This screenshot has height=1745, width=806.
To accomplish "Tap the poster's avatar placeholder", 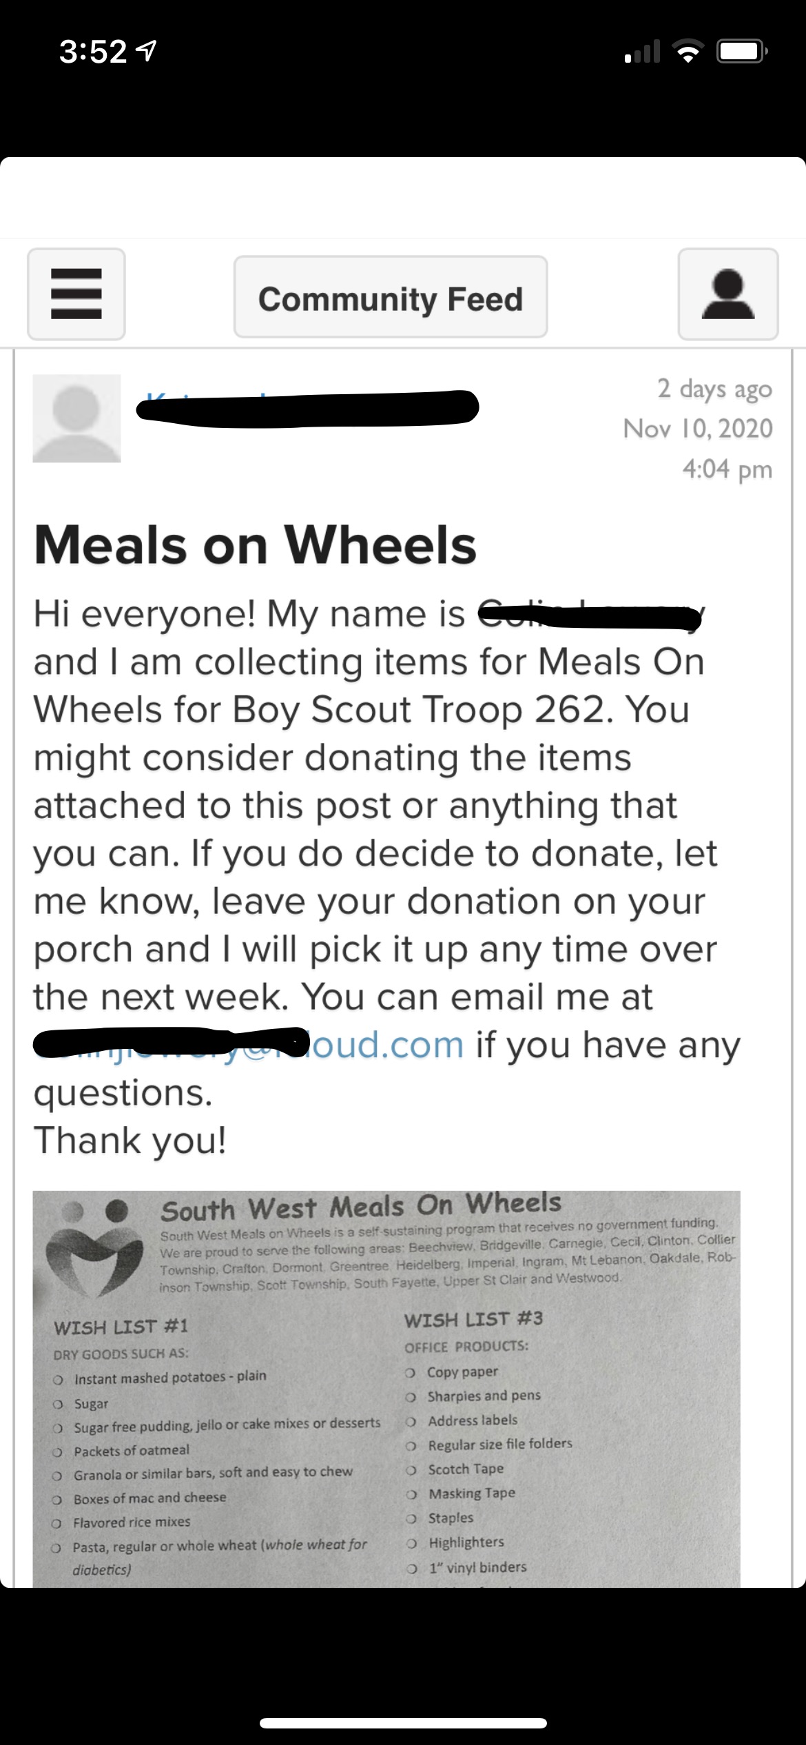I will [x=76, y=418].
